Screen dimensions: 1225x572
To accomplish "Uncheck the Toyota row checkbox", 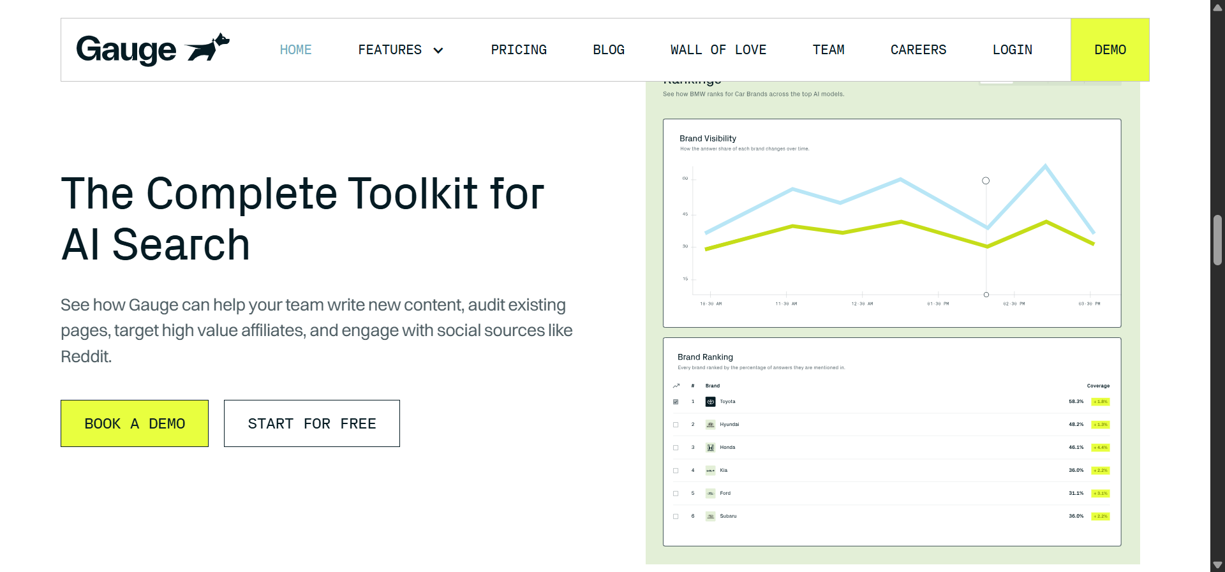I will 676,402.
